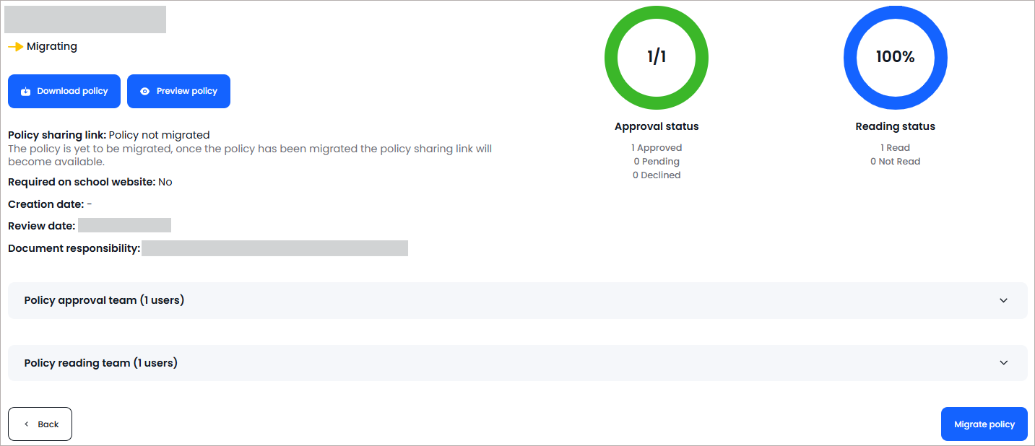Open the Policy reading team (1 users) section
The height and width of the screenshot is (446, 1035).
[x=517, y=363]
